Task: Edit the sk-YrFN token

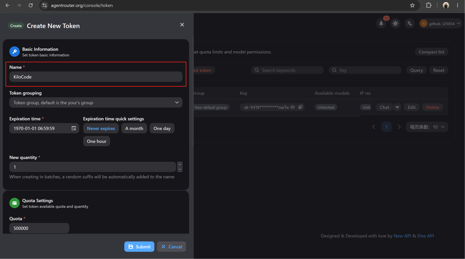Action: (x=411, y=107)
